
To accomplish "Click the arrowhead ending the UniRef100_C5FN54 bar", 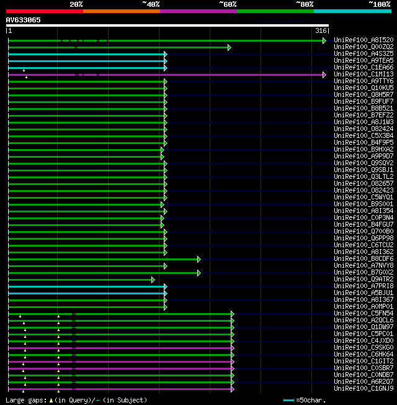I will (233, 314).
